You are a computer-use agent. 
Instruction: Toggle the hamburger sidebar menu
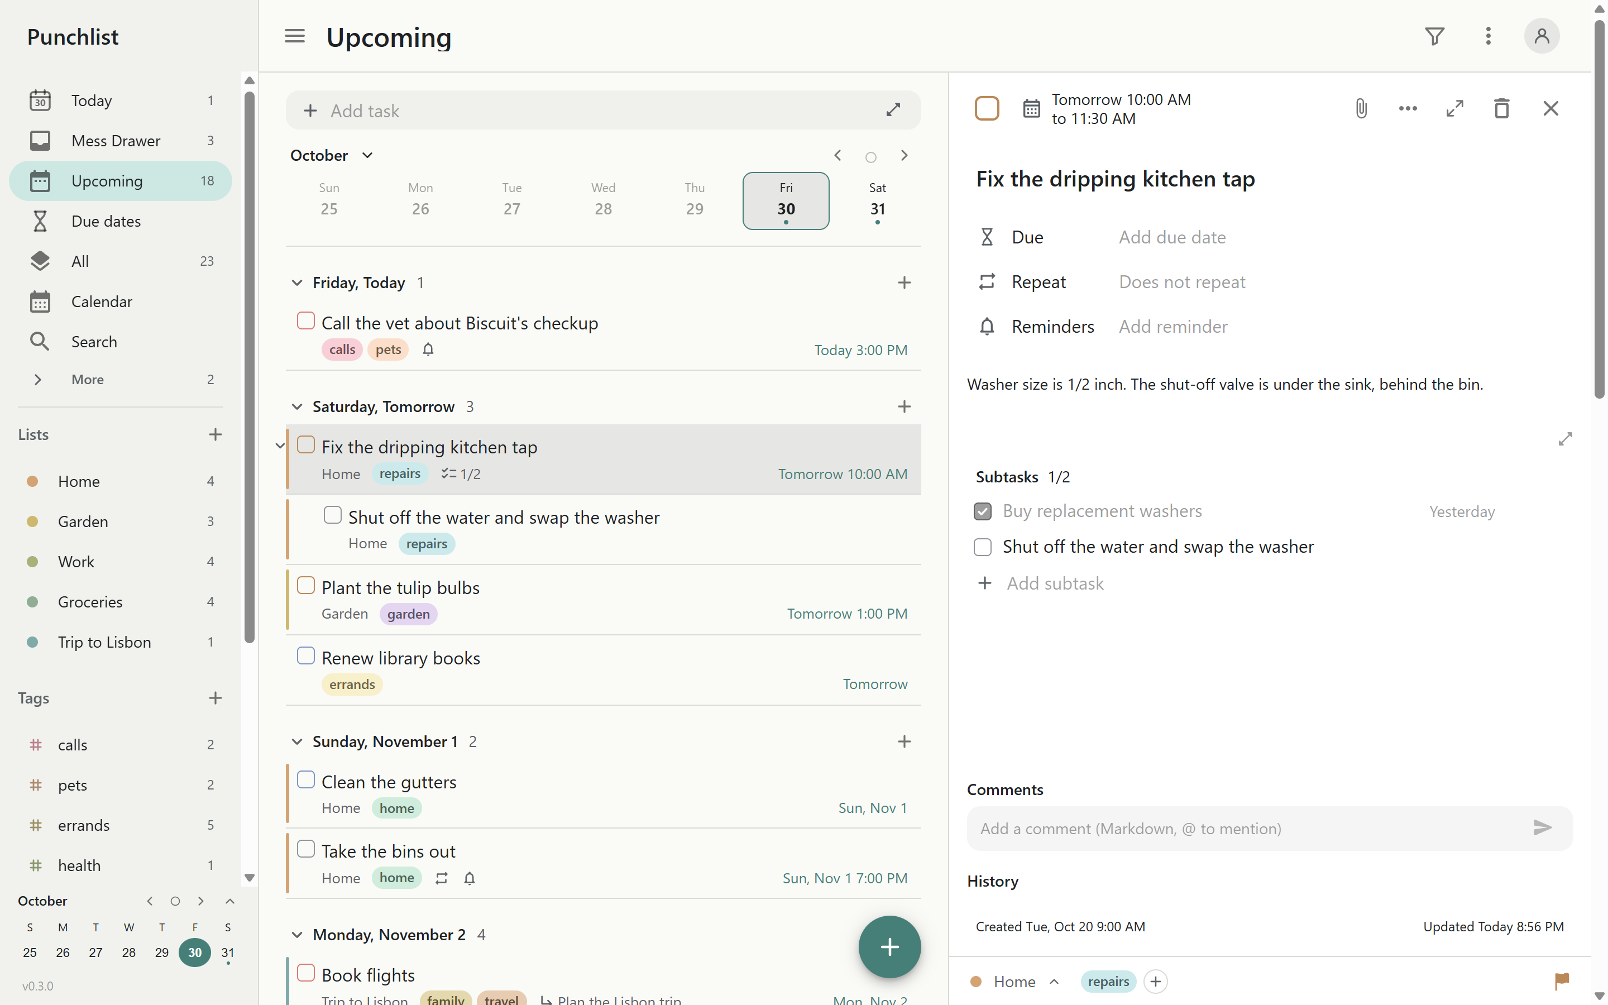coord(294,36)
